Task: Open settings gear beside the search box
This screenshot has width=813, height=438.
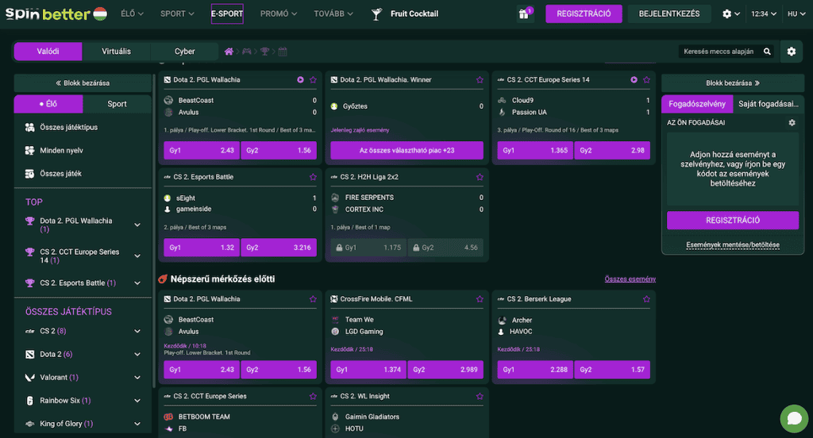Action: point(791,52)
